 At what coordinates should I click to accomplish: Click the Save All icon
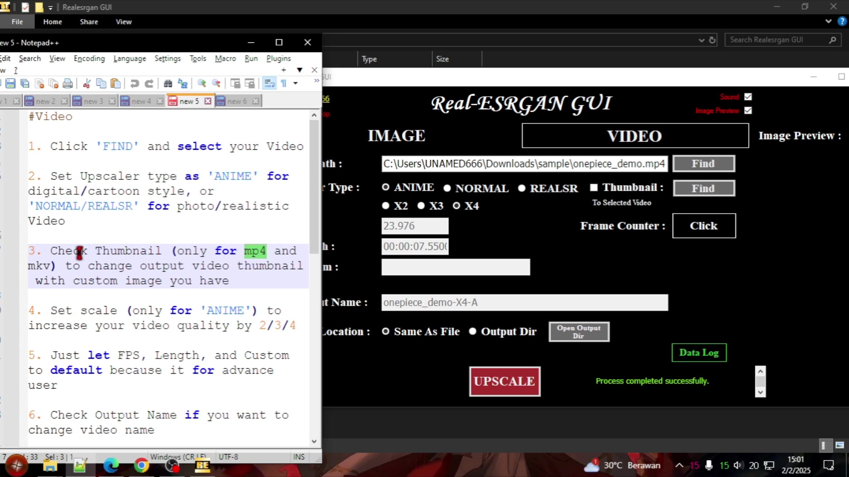[x=25, y=83]
